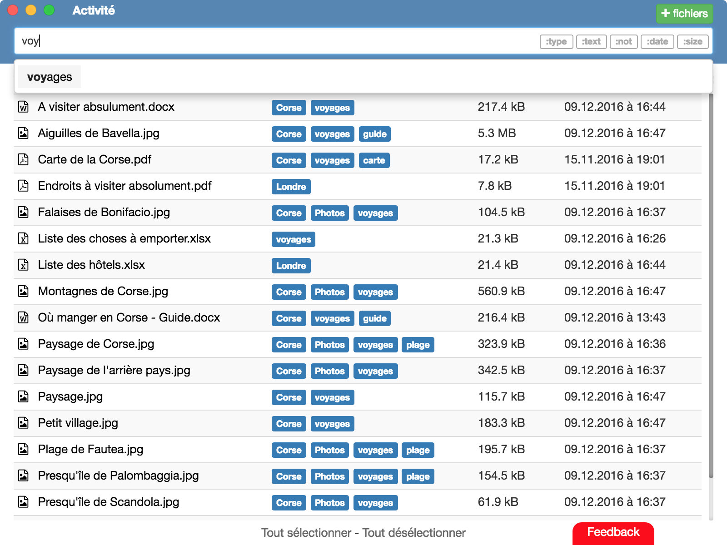Image resolution: width=727 pixels, height=545 pixels.
Task: Click the Word icon beside Où manger en Corse
Action: click(24, 317)
